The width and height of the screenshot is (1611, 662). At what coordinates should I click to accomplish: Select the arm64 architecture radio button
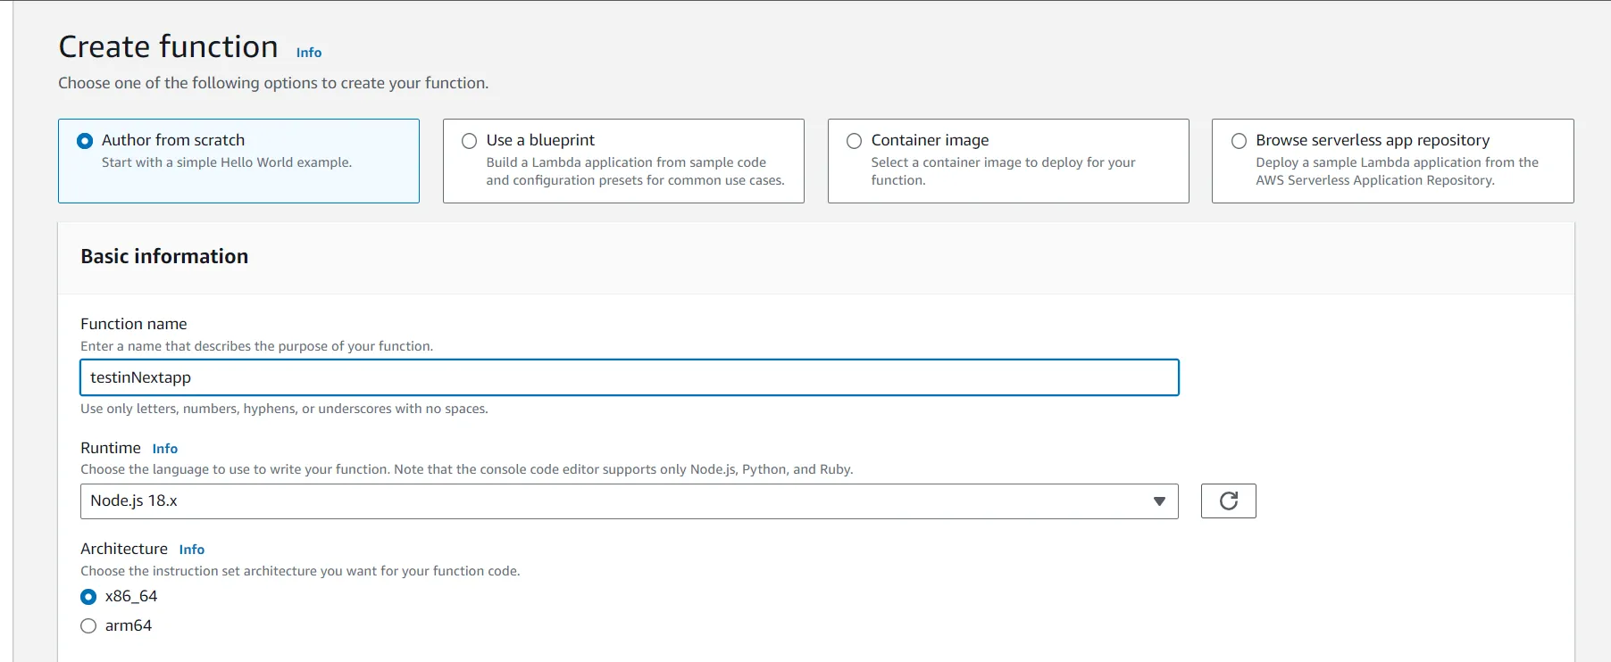[x=88, y=626]
